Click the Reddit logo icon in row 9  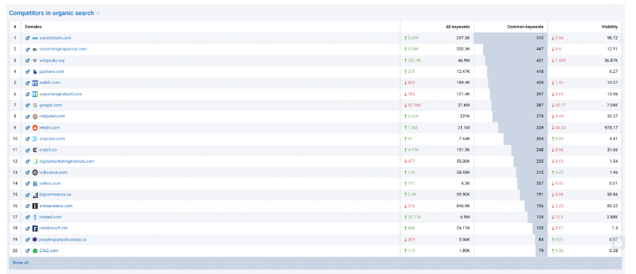pyautogui.click(x=35, y=127)
